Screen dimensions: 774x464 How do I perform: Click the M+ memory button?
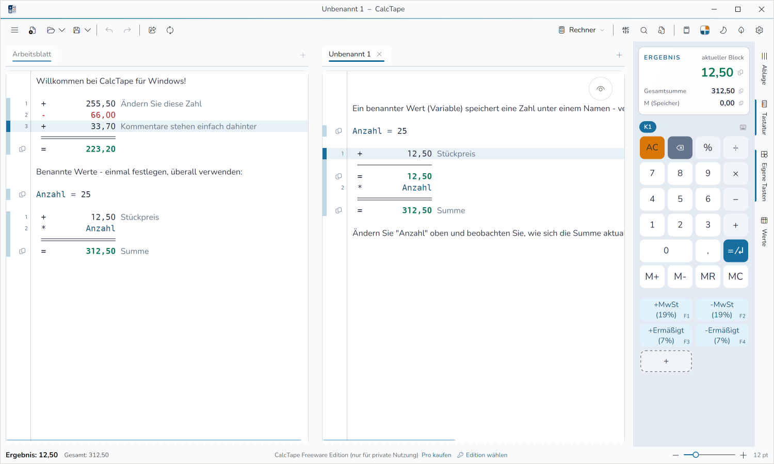(652, 276)
